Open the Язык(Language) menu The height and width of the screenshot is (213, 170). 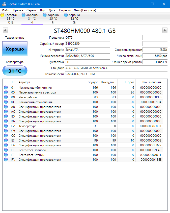(x=85, y=10)
